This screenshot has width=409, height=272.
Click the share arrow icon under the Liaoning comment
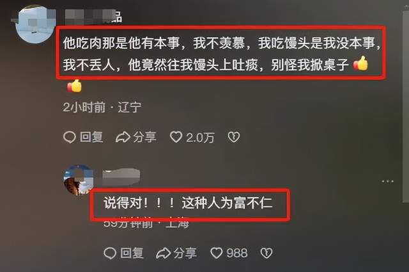point(123,137)
